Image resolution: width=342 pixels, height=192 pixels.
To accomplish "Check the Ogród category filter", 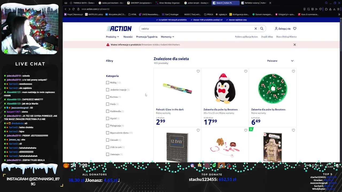I will tap(108, 118).
